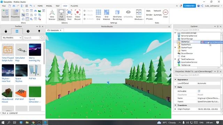Switch to the PLUGINS ribbon tab
Screen dimensions: 223x125
(x=74, y=6)
